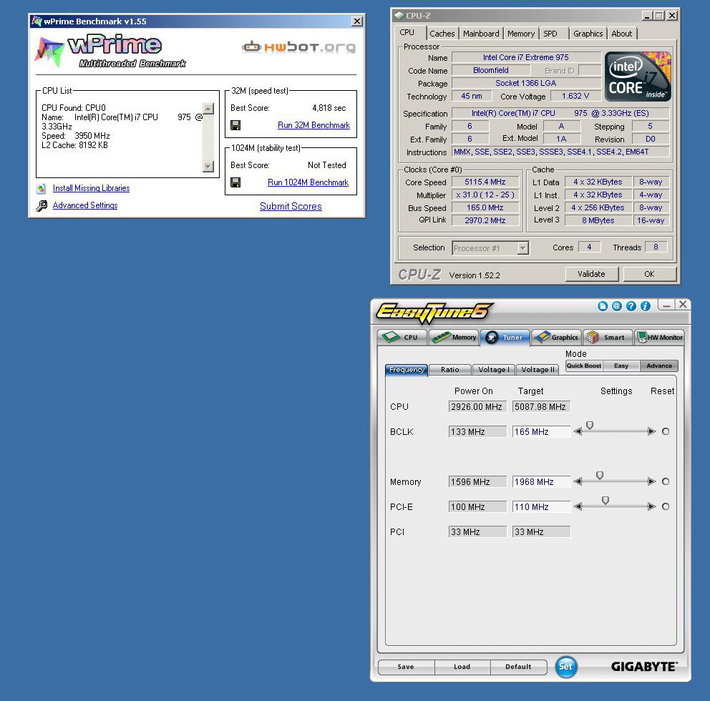Select Advance mode

click(x=659, y=366)
